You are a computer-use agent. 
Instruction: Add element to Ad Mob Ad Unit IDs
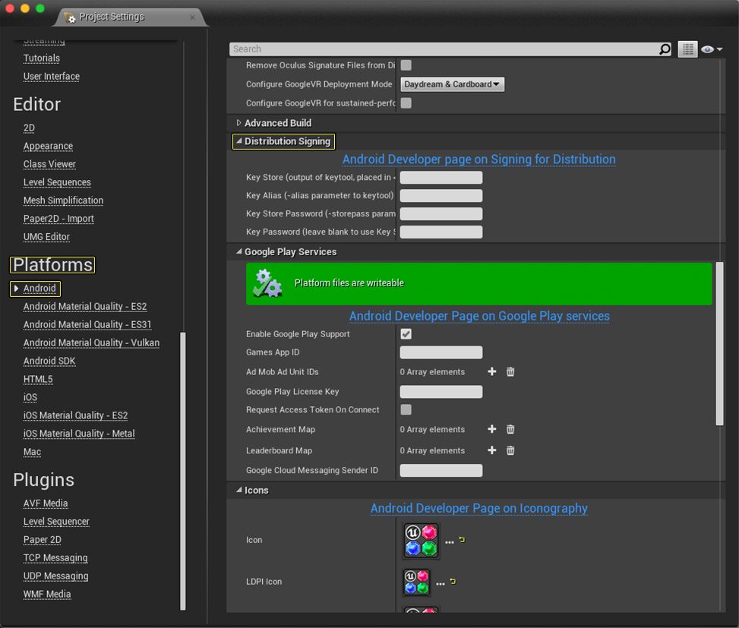pos(491,372)
